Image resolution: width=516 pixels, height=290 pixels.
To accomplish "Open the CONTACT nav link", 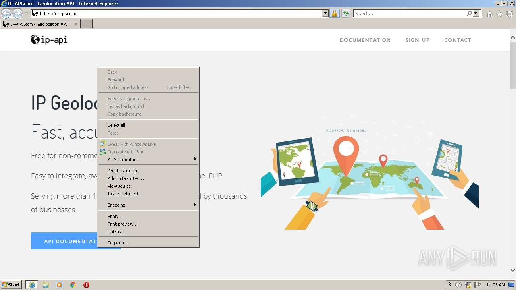I will [x=458, y=40].
